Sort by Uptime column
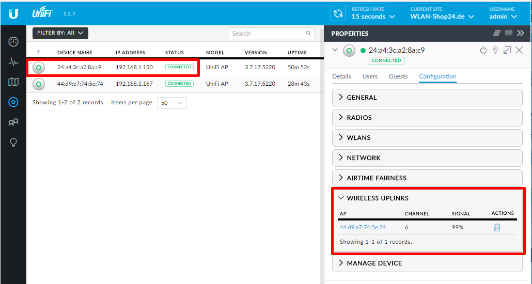Viewport: 532px width, 284px height. pyautogui.click(x=297, y=53)
